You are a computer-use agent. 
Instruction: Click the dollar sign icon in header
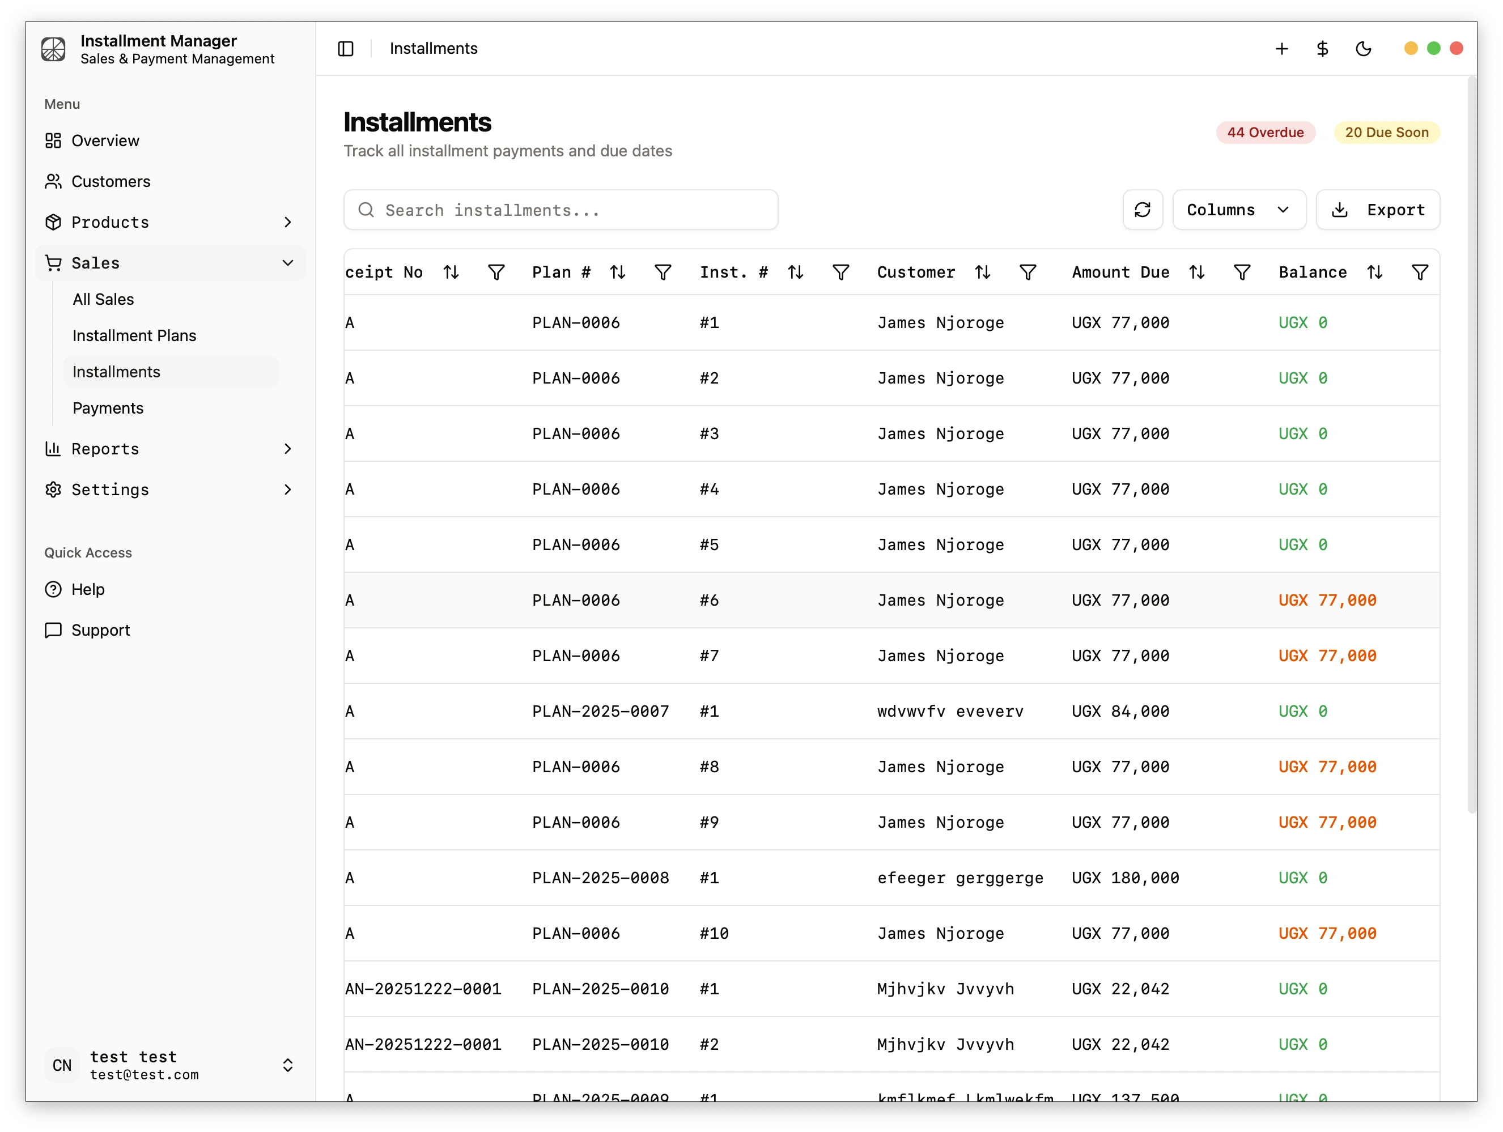click(1322, 49)
